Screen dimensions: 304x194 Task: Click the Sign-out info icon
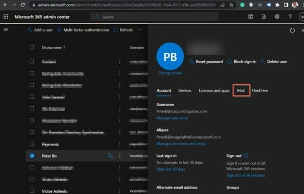coord(246,155)
